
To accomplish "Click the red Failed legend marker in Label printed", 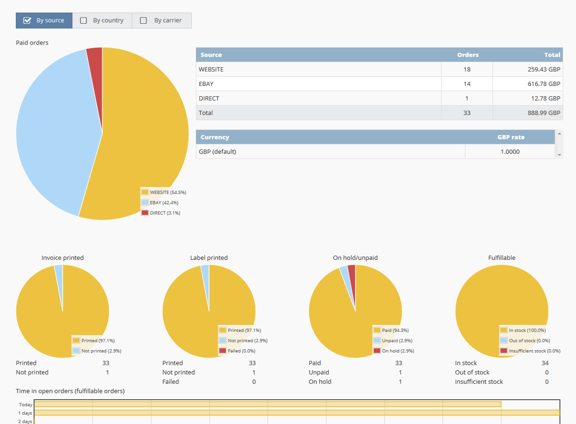I will 223,351.
